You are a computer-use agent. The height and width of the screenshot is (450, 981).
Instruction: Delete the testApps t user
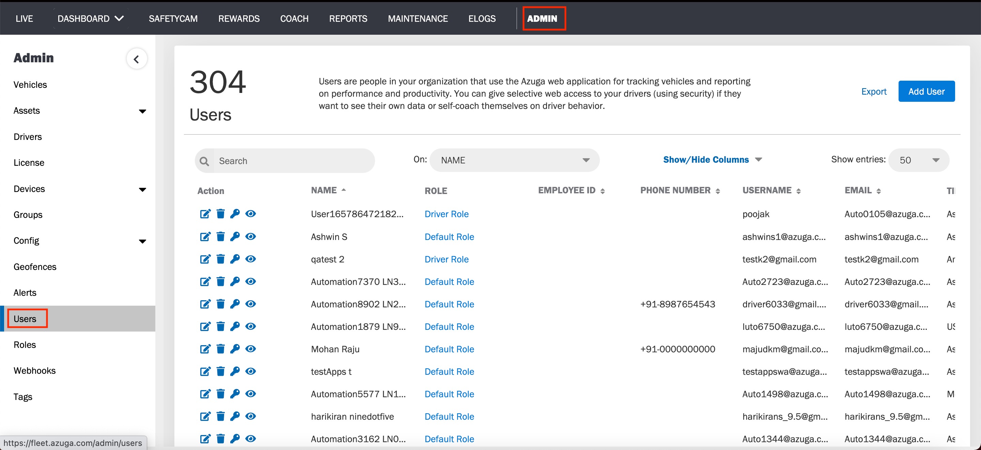tap(220, 371)
